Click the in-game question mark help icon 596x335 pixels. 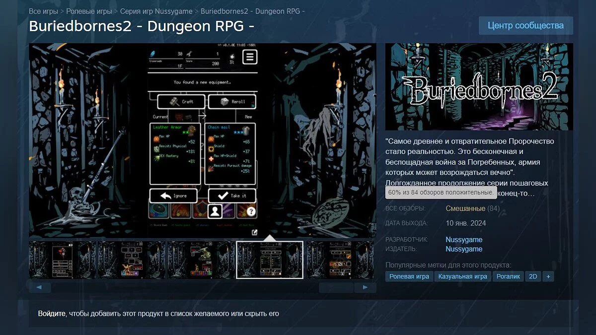(x=251, y=212)
